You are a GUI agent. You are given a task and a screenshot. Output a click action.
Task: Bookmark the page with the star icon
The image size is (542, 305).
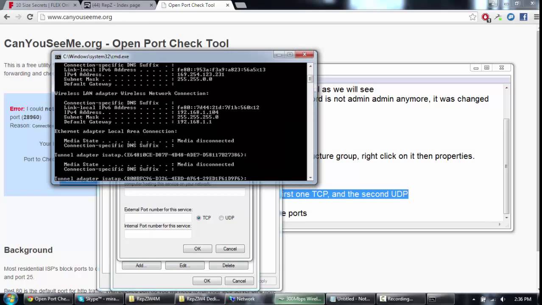pyautogui.click(x=472, y=17)
